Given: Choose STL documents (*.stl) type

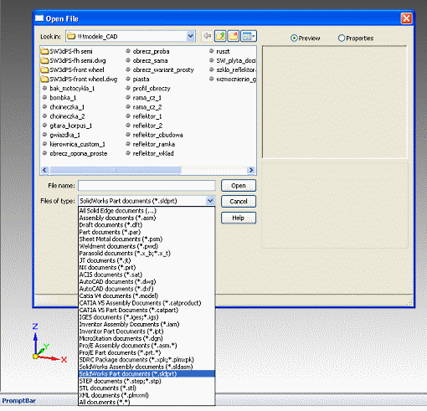Looking at the screenshot, I should [147, 388].
